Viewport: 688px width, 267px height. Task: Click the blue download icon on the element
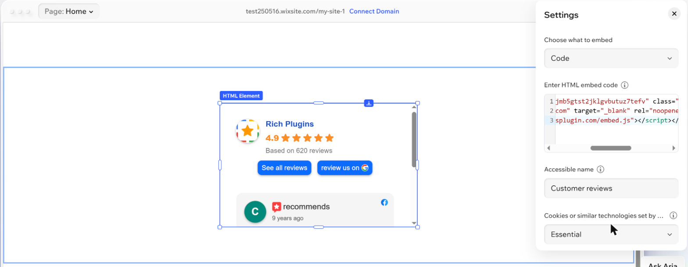[x=369, y=103]
